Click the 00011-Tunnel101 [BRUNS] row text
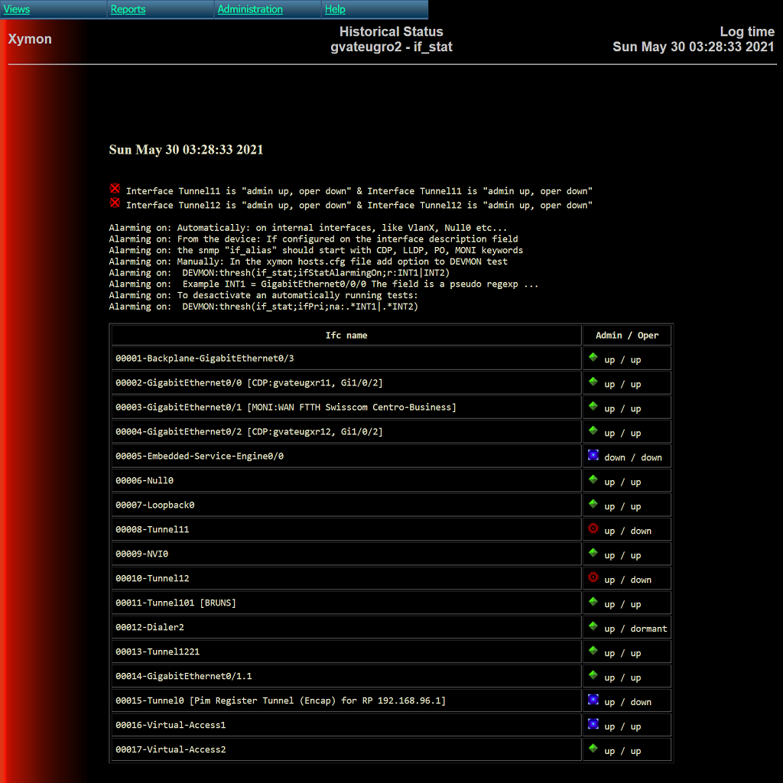This screenshot has height=783, width=783. tap(176, 603)
